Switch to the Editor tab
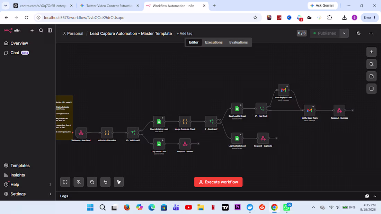The width and height of the screenshot is (381, 214). coord(194,42)
